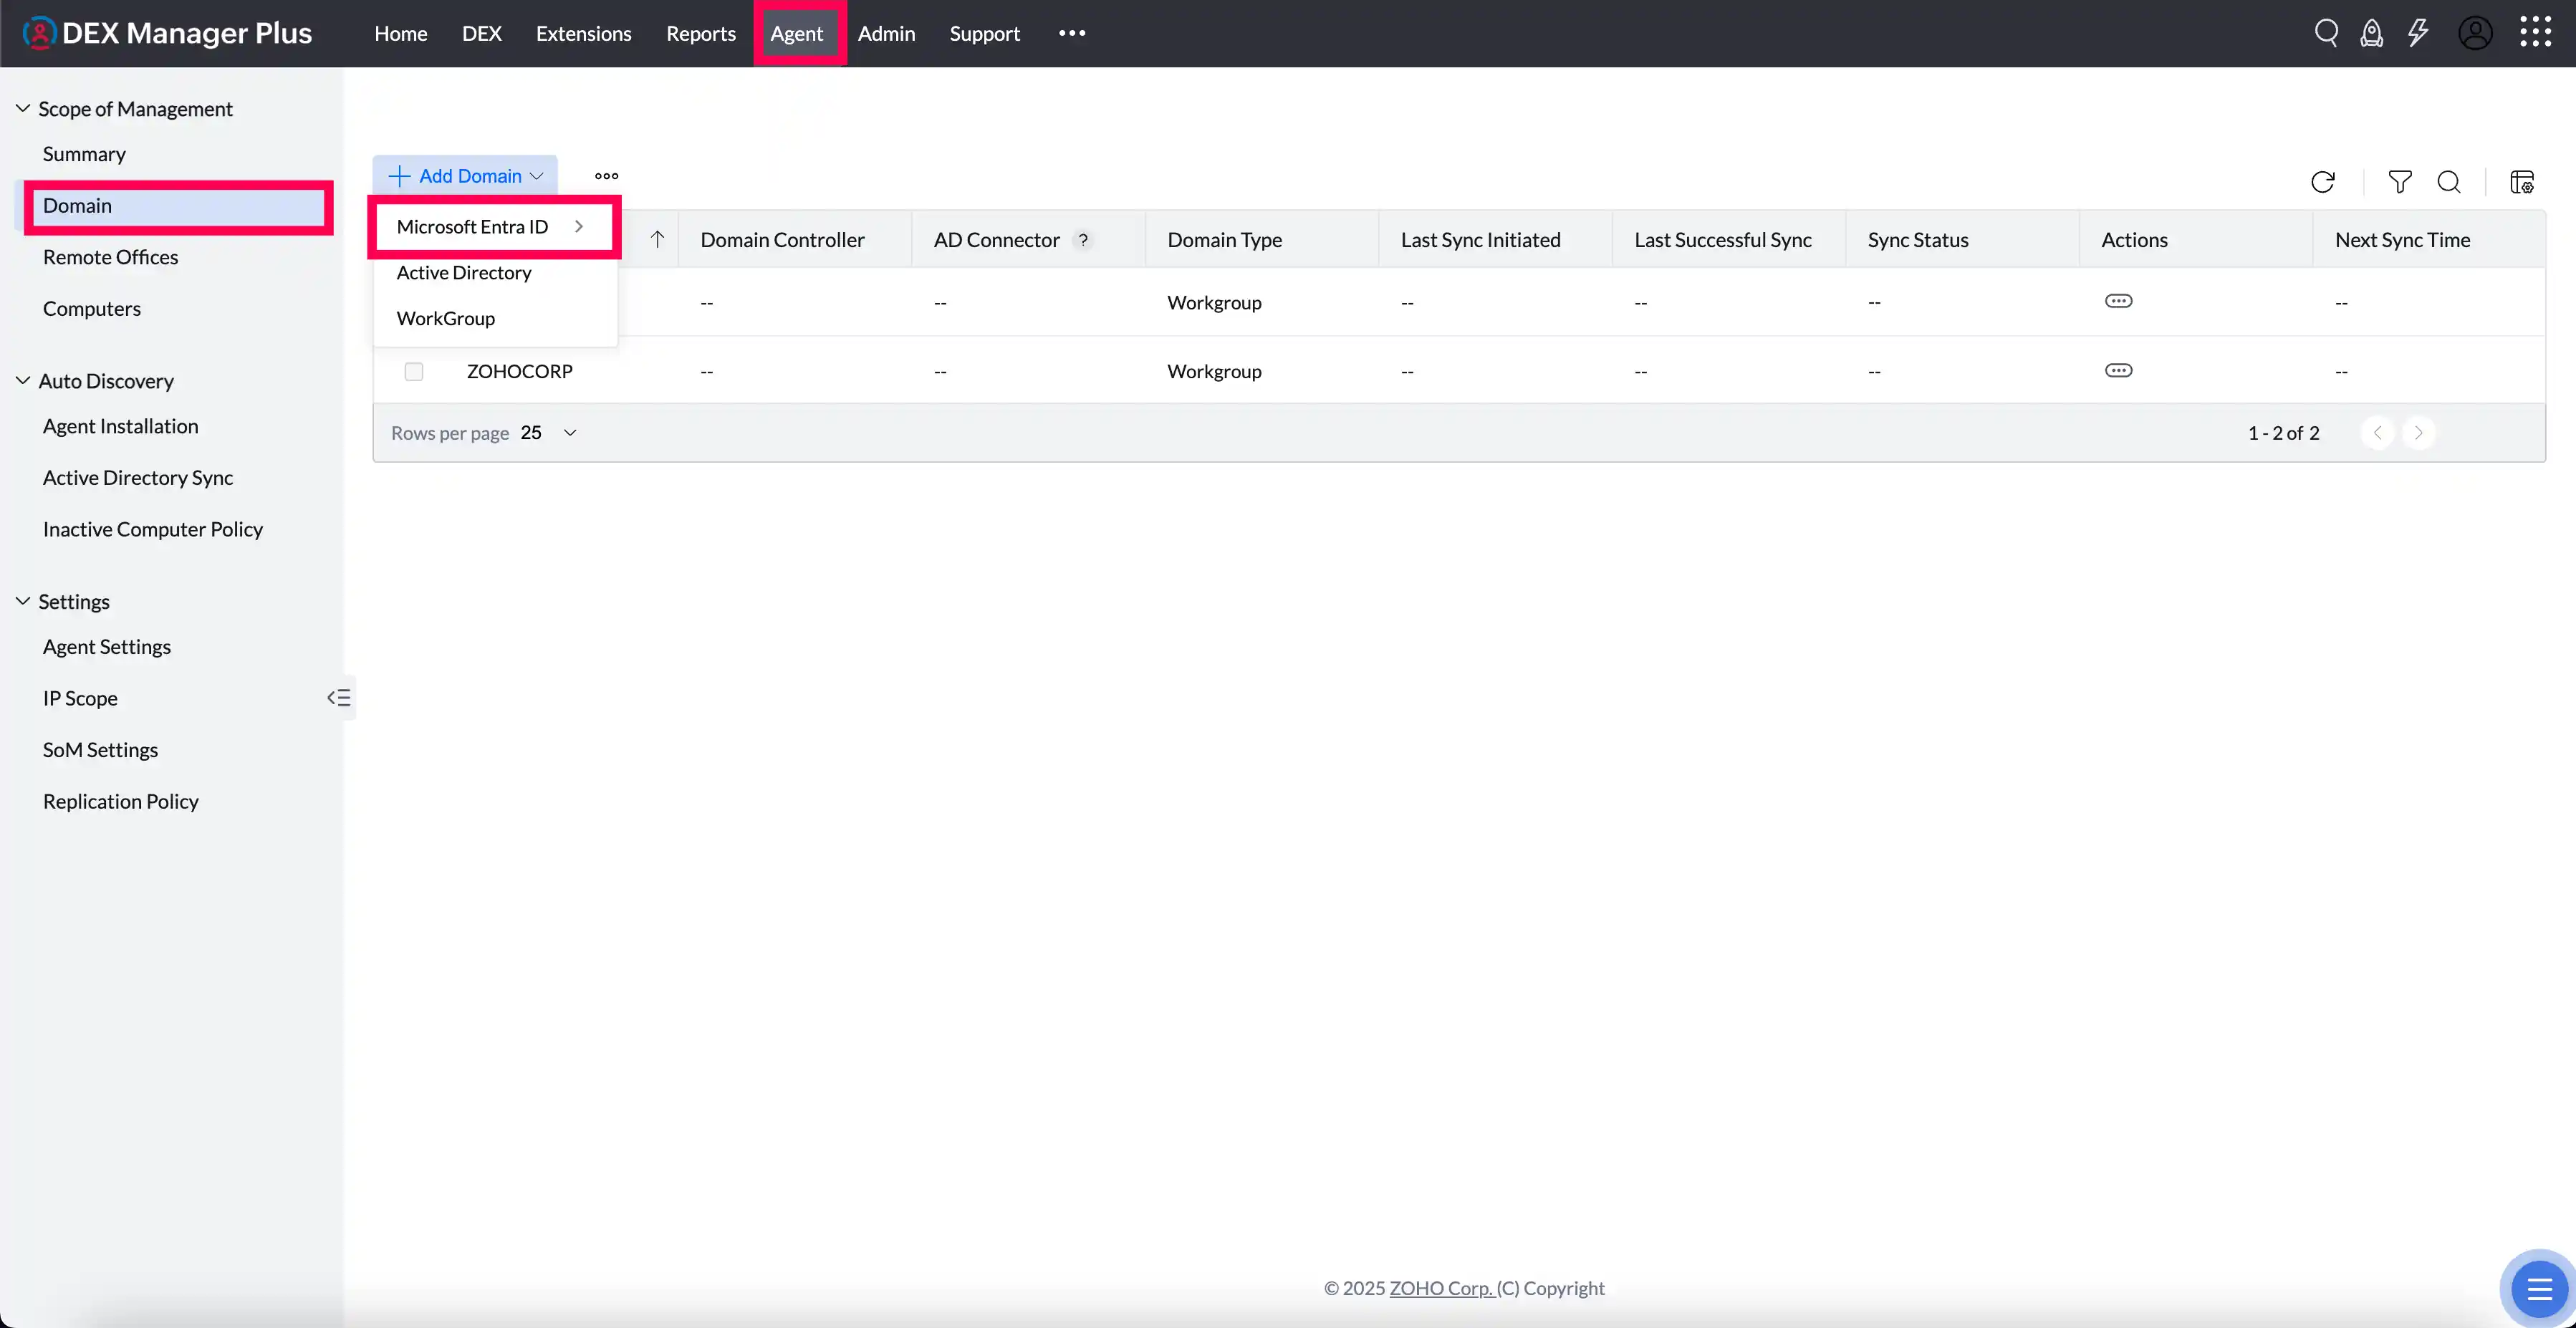The image size is (2576, 1328).
Task: Open Agent Settings in the sidebar
Action: (x=107, y=647)
